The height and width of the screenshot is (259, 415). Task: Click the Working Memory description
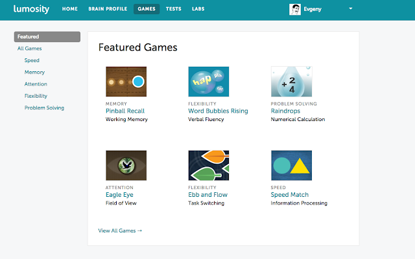pos(126,119)
